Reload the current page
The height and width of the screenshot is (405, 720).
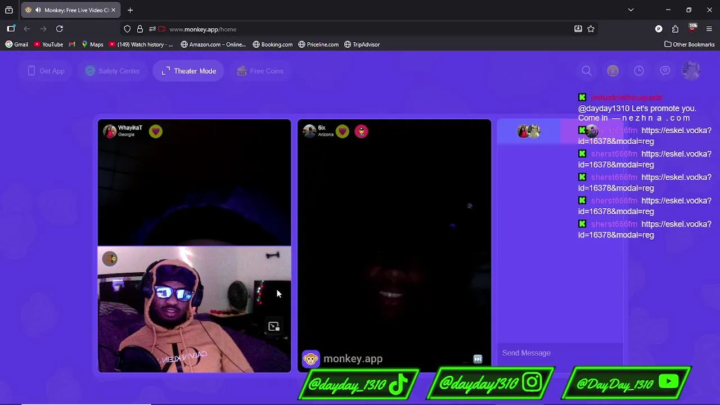click(59, 29)
